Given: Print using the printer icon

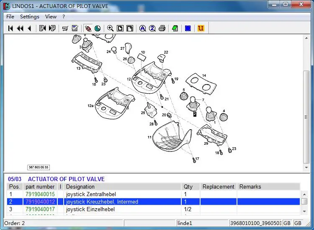Looking at the screenshot, I should pyautogui.click(x=162, y=28).
